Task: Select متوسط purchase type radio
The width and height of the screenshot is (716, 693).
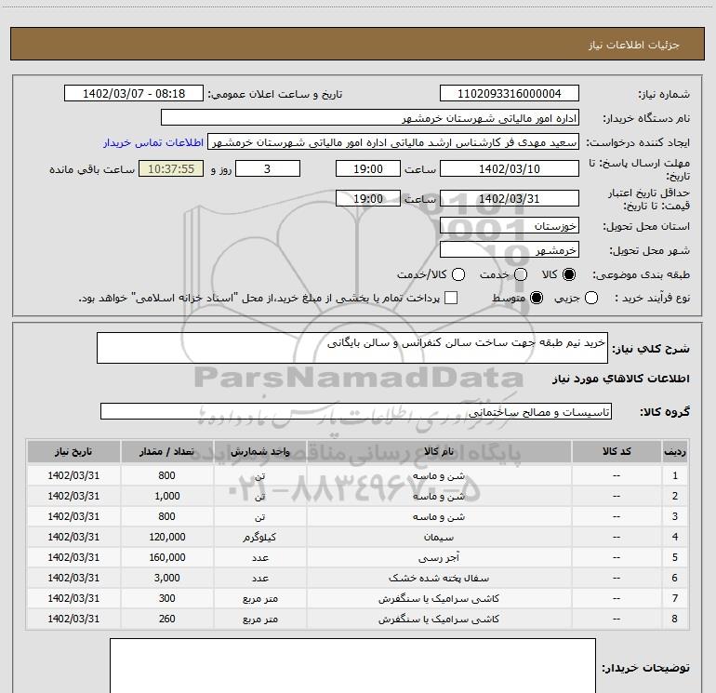Action: 537,298
